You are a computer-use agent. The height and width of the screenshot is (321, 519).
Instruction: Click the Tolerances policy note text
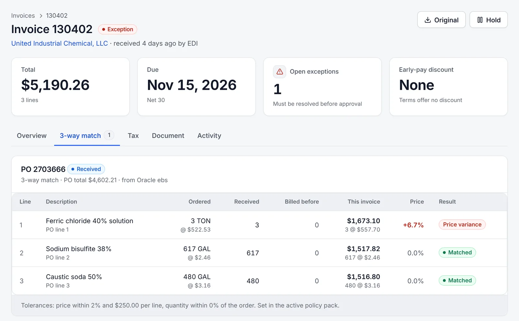click(x=180, y=305)
